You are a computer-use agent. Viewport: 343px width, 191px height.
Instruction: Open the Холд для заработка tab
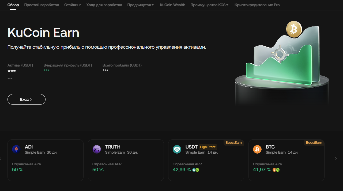[x=104, y=5]
